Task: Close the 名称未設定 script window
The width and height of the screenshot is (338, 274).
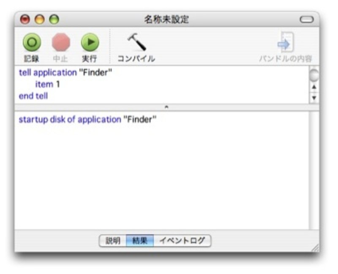Action: pos(25,19)
